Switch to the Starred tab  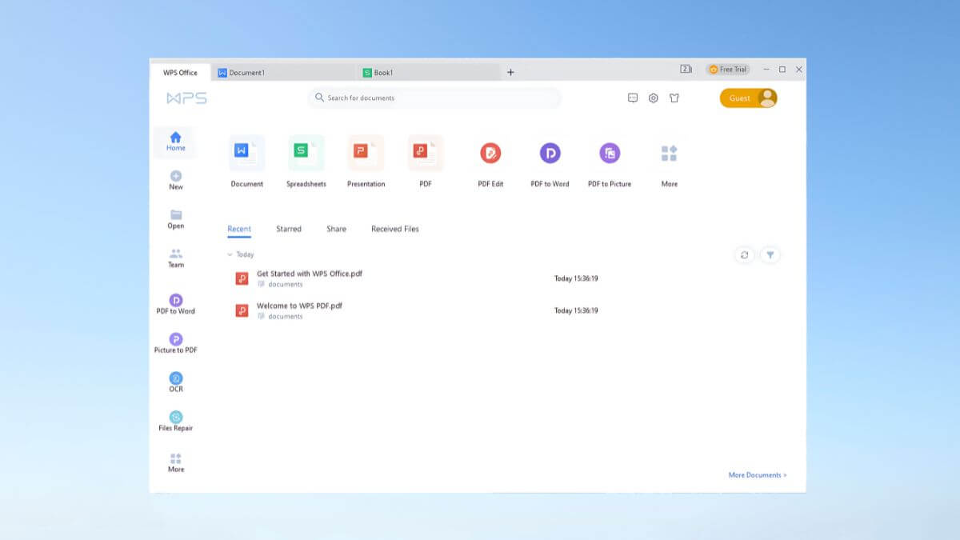pos(289,229)
